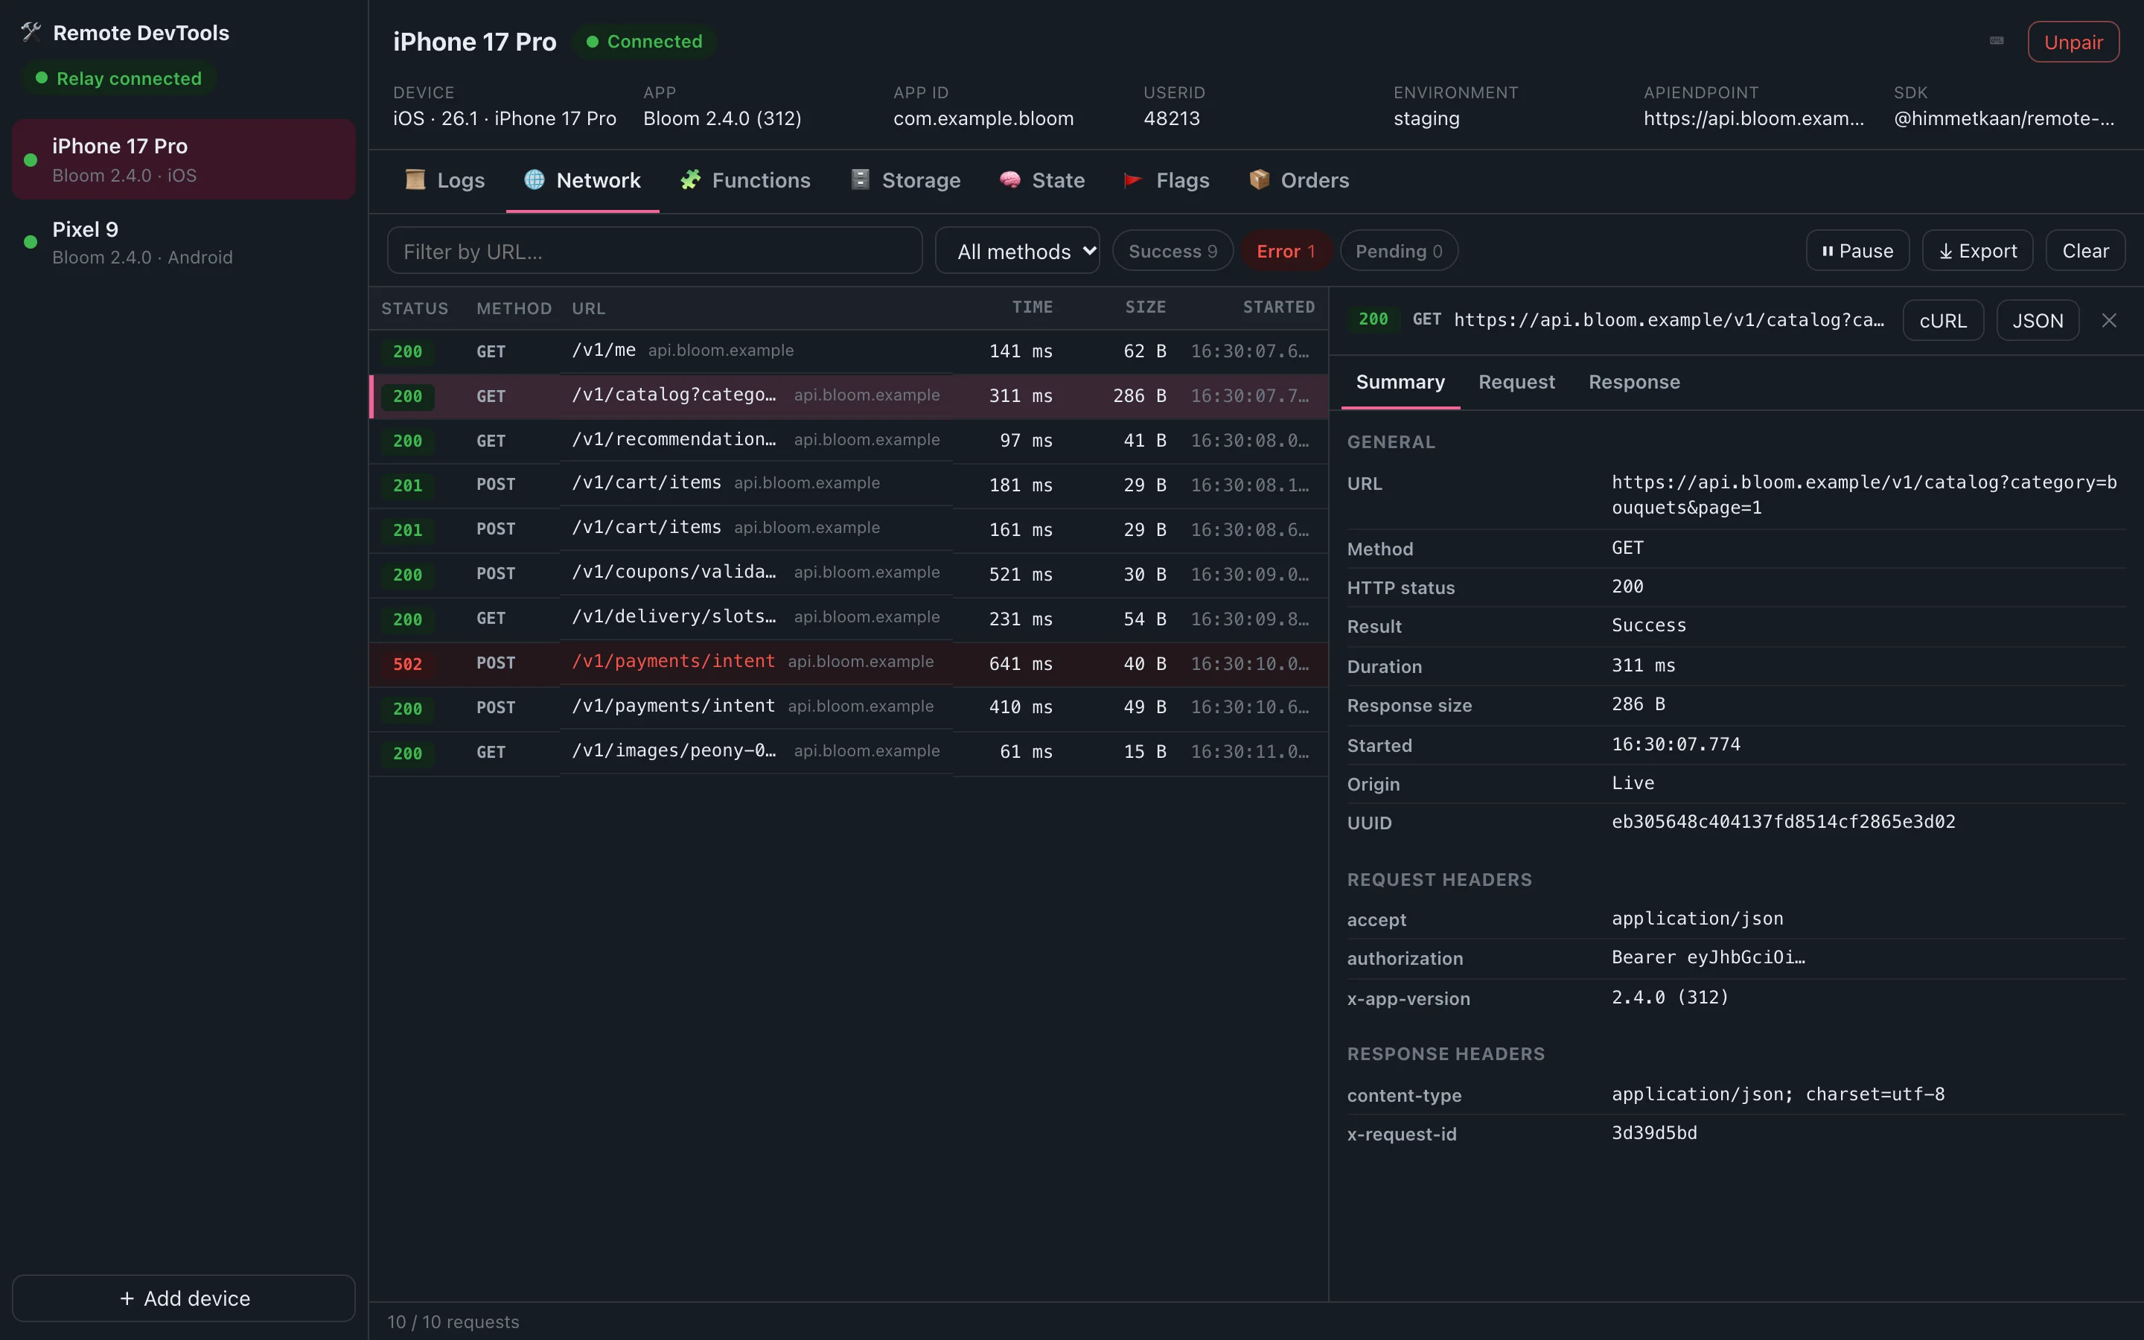Screen dimensions: 2144x1340
Task: Select the /v1/delivery/slots request row
Action: click(x=848, y=619)
